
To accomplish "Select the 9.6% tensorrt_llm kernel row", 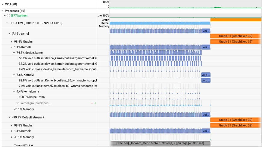I will tap(58, 69).
